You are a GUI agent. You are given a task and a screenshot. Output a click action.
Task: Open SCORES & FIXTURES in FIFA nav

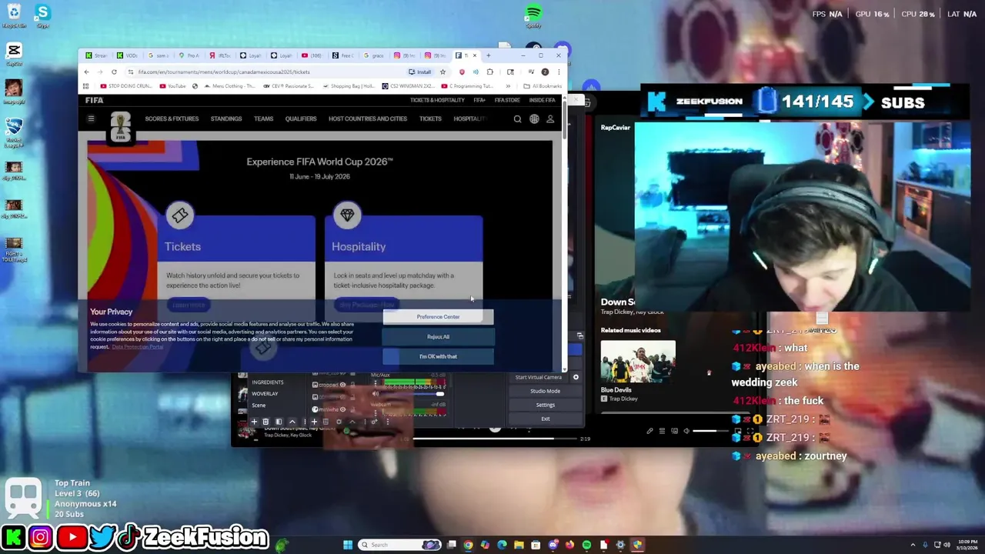pos(172,119)
